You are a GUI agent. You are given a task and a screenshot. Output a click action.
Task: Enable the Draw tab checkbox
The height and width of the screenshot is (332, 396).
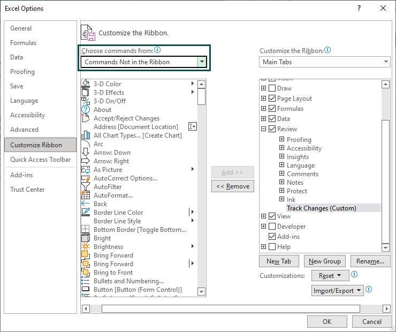point(272,88)
